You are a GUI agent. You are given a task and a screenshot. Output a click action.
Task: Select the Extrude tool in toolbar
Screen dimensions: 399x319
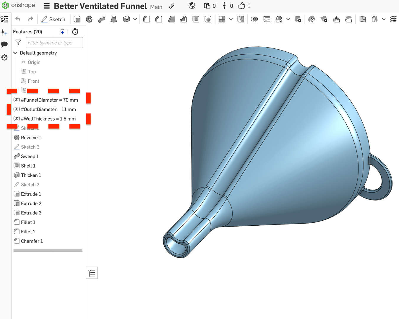tap(77, 19)
